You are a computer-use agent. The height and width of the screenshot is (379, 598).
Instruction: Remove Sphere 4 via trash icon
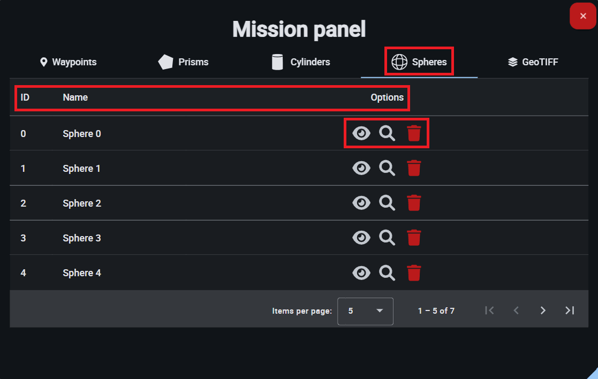click(414, 272)
